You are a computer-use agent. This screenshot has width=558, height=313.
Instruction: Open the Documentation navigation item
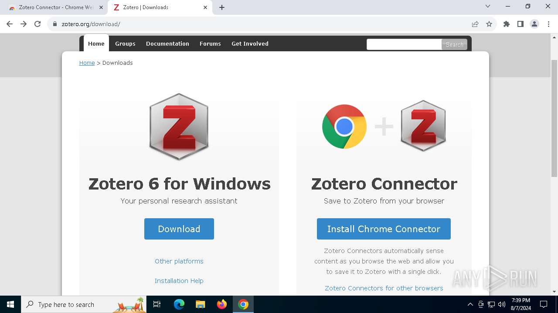coord(167,43)
